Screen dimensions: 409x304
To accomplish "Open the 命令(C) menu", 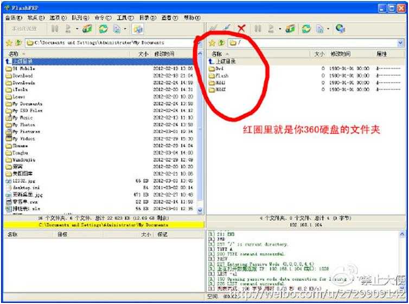I will 103,18.
